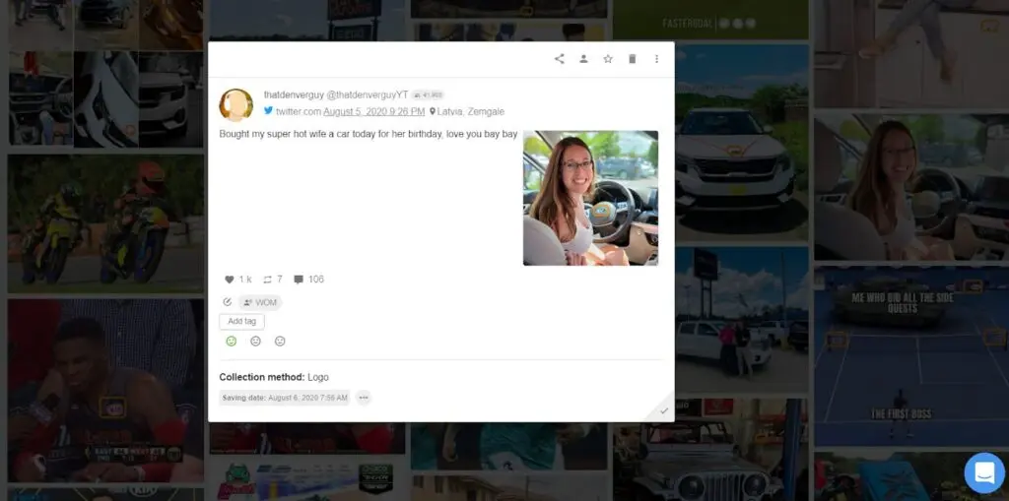Image resolution: width=1009 pixels, height=501 pixels.
Task: Open the August 5, 2020 9:26 PM link
Action: coord(373,112)
